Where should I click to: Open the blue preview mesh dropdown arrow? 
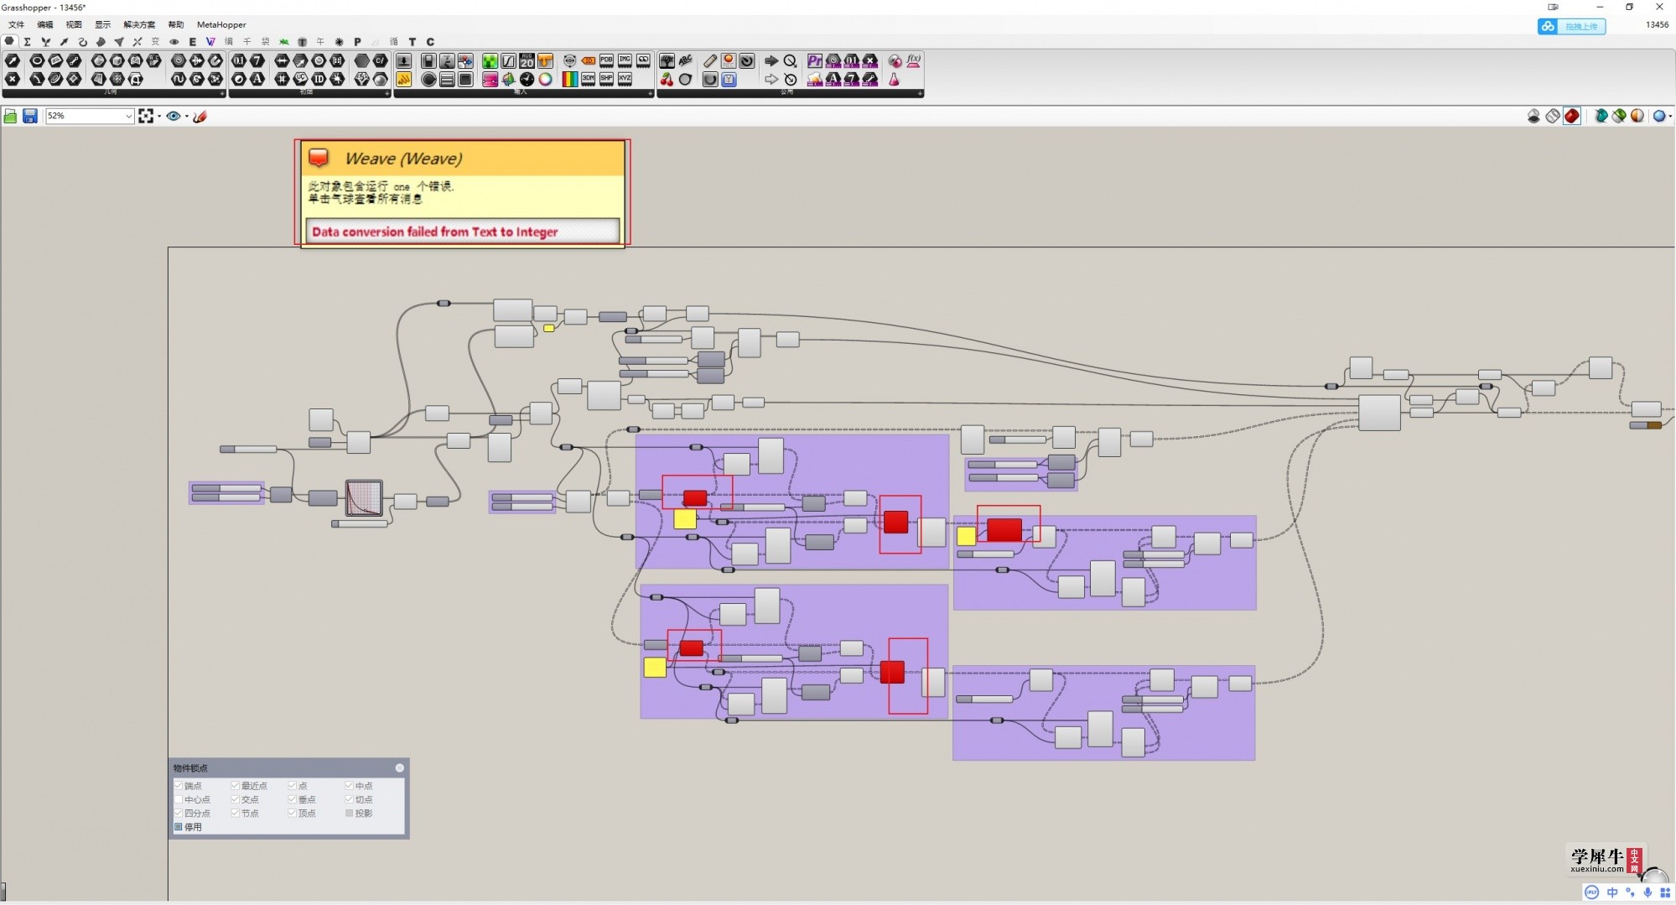pos(1670,117)
